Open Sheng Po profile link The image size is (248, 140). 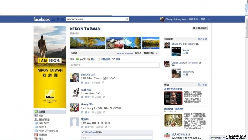(x=177, y=44)
